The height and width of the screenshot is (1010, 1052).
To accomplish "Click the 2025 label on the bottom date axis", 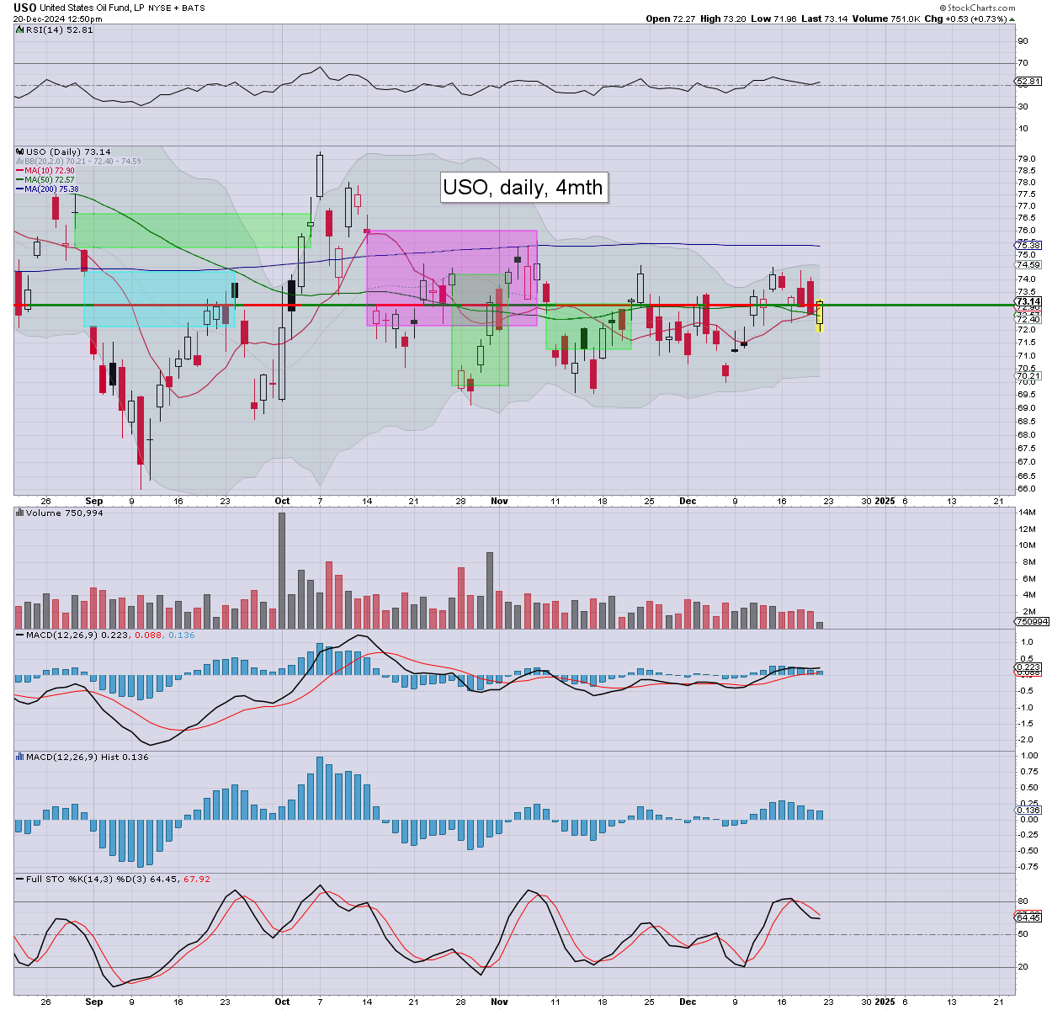I will (885, 501).
